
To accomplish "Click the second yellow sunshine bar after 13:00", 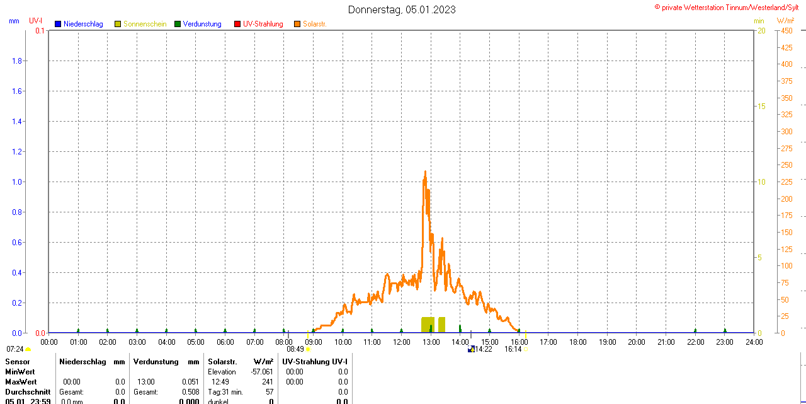I will point(442,325).
